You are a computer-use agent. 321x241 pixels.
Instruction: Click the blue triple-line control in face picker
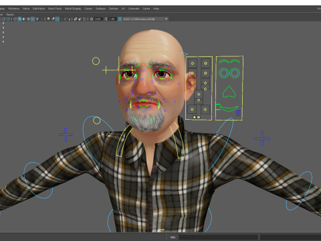(238, 113)
